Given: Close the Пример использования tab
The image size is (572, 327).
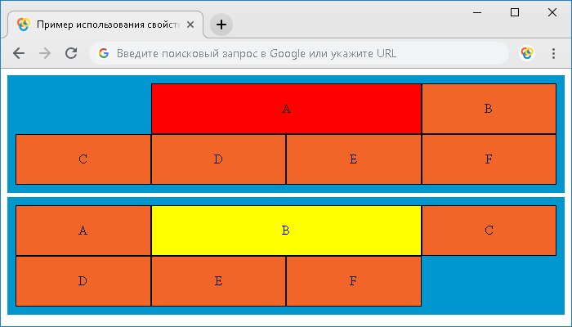Looking at the screenshot, I should click(x=190, y=25).
